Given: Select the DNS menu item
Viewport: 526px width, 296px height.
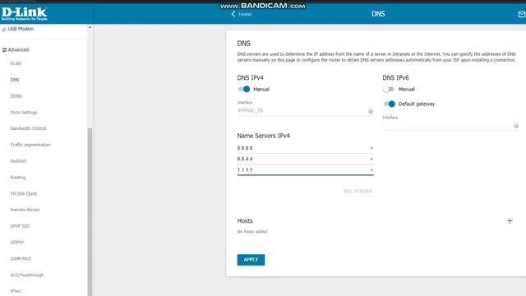Looking at the screenshot, I should coord(15,80).
